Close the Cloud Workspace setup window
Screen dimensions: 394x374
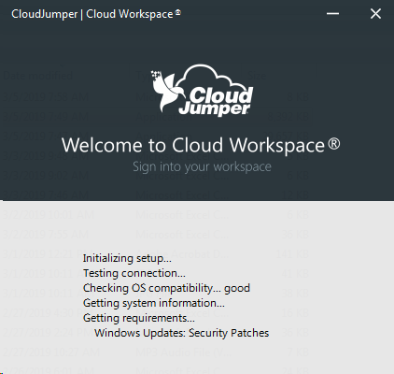(x=375, y=14)
